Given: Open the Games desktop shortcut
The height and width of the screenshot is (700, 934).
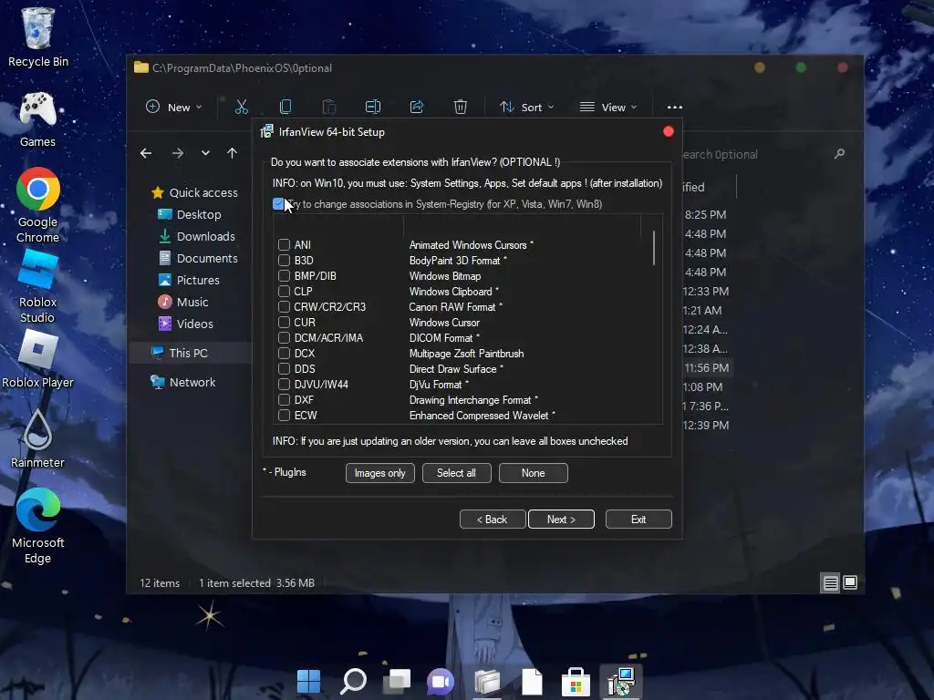Looking at the screenshot, I should (37, 119).
